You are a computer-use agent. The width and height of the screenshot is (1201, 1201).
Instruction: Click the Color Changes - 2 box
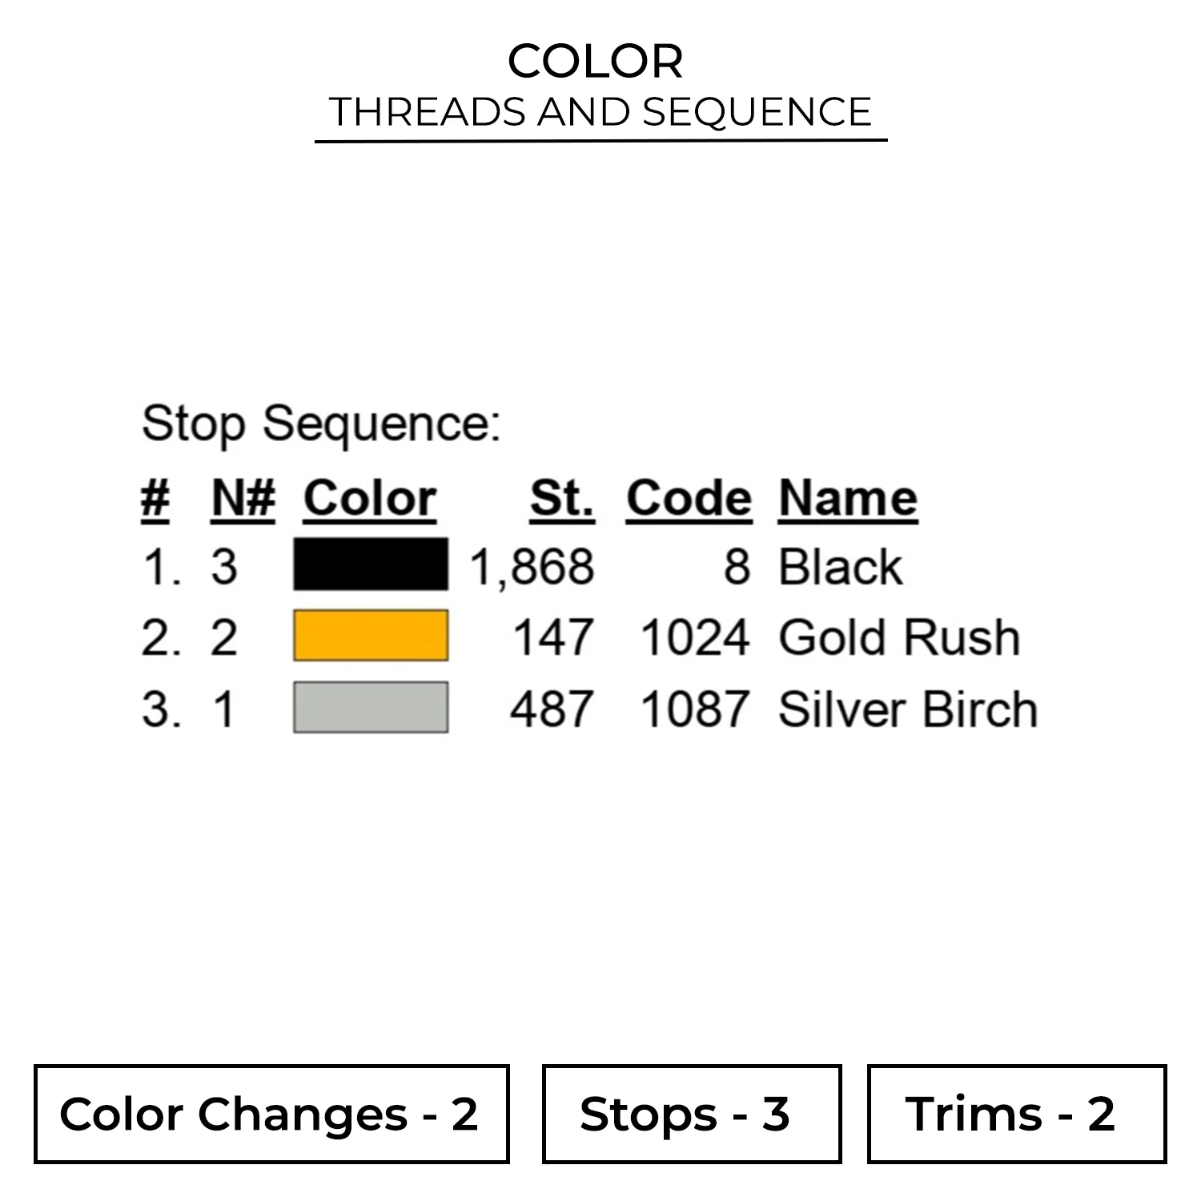271,1114
